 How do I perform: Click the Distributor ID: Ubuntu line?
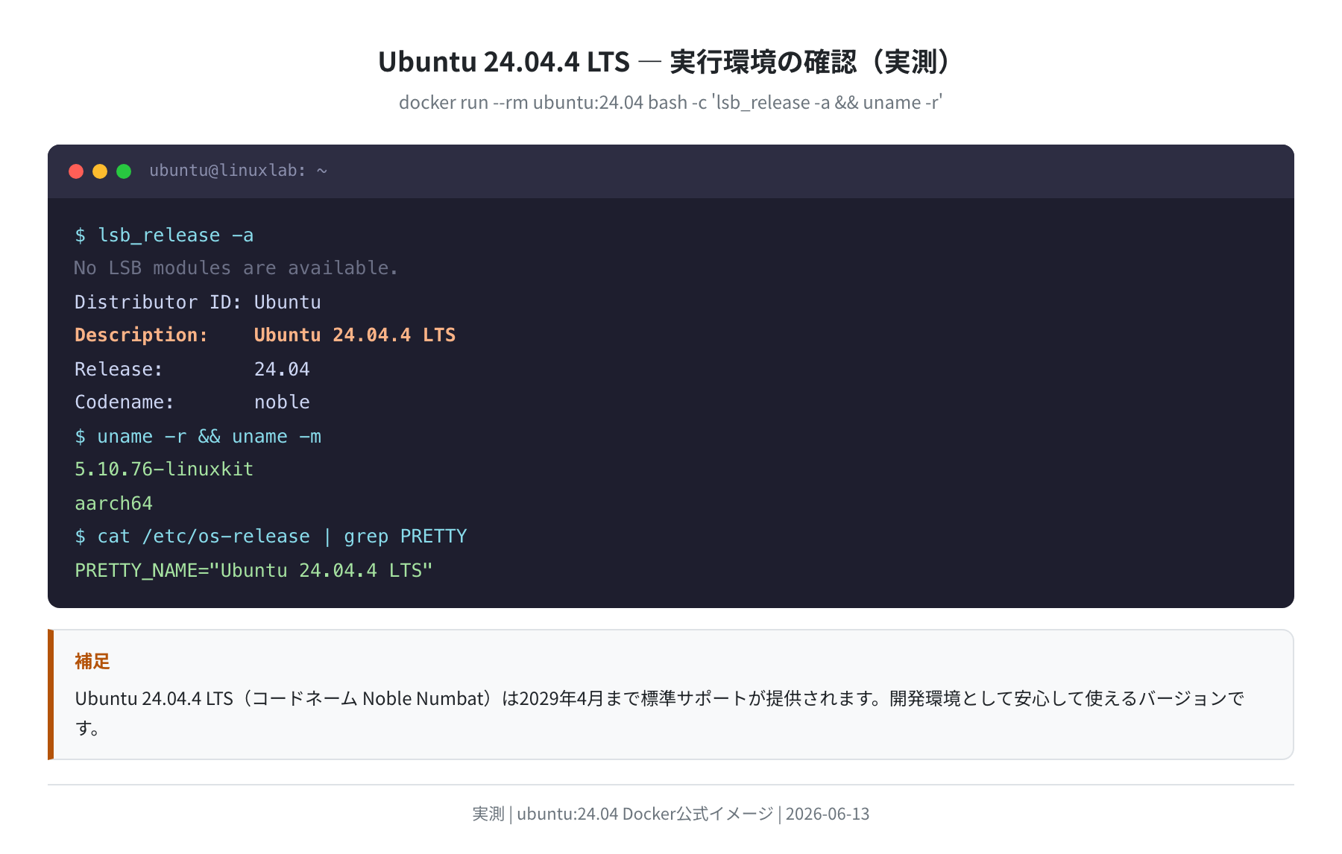(x=198, y=302)
